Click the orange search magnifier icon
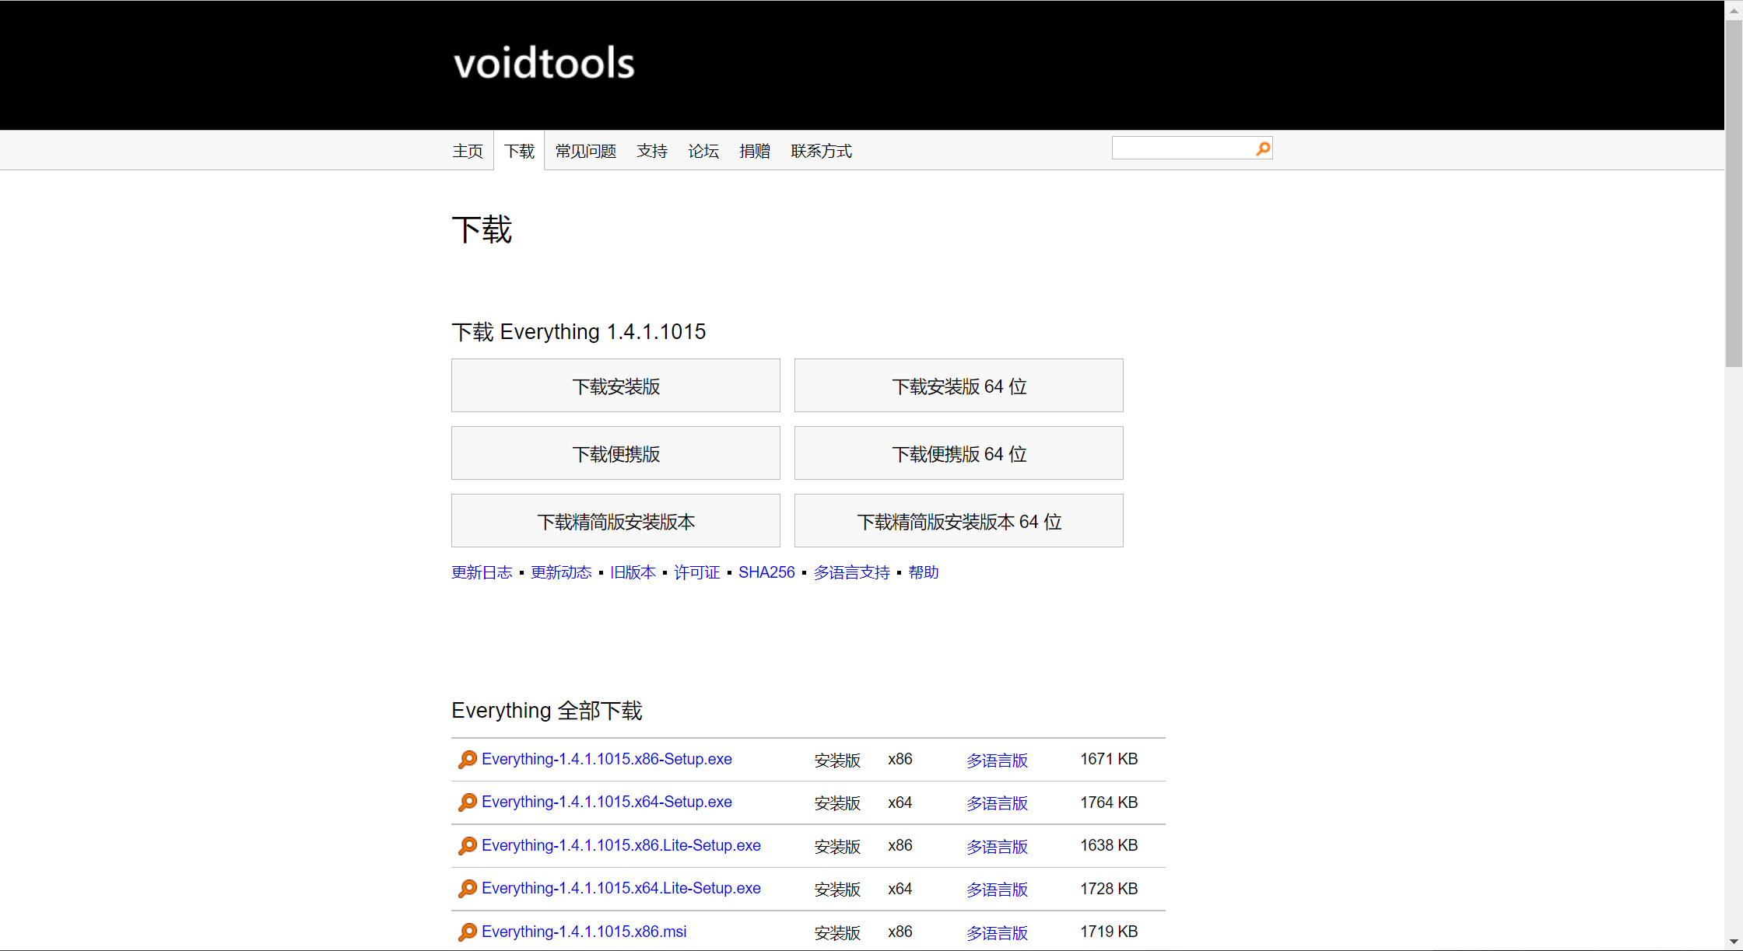This screenshot has height=951, width=1743. pos(1262,149)
